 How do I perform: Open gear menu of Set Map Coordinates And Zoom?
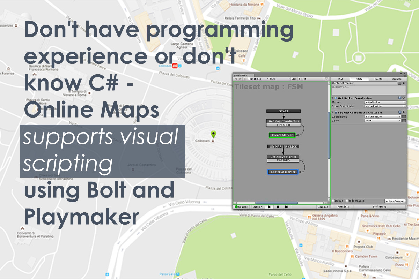(x=404, y=112)
